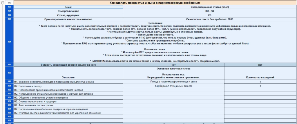Click title cell 'Как сделать поход отца и сына'
Image resolution: width=297 pixels, height=124 pixels.
point(155,3)
